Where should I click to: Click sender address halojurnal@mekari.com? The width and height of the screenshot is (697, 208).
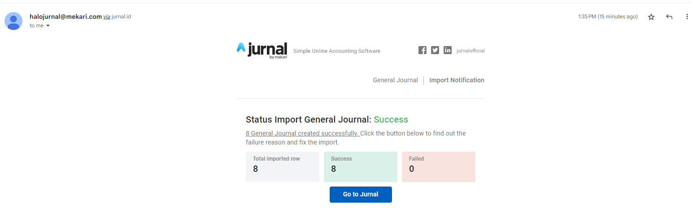(x=65, y=17)
